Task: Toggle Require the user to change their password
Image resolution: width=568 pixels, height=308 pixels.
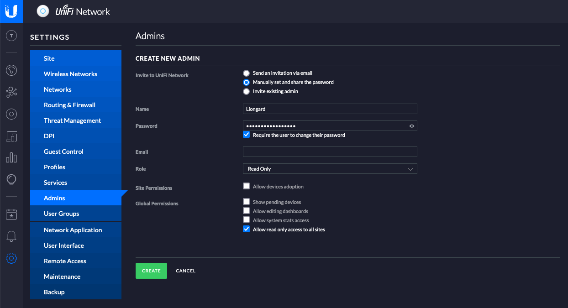Action: tap(247, 135)
